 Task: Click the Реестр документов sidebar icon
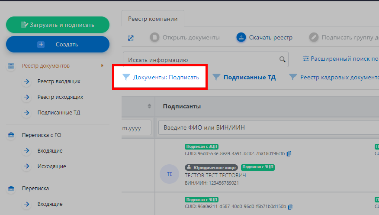tap(11, 66)
